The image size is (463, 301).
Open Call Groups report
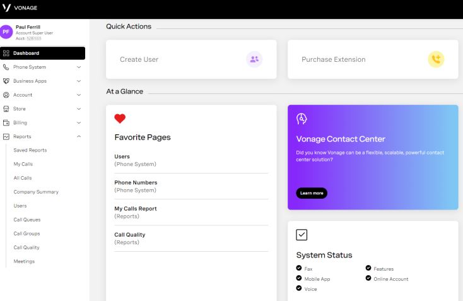[x=26, y=233]
